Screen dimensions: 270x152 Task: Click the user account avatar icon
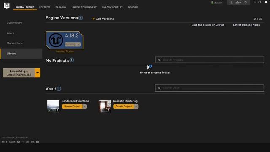tap(212, 3)
